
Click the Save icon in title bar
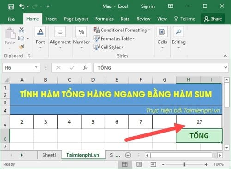tap(11, 6)
